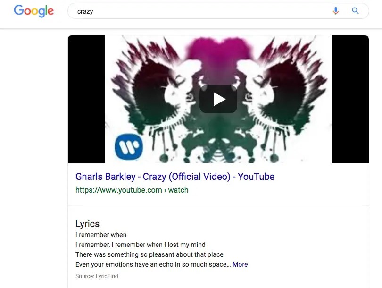Click the left black bar of the video
The height and width of the screenshot is (288, 382).
click(86, 99)
